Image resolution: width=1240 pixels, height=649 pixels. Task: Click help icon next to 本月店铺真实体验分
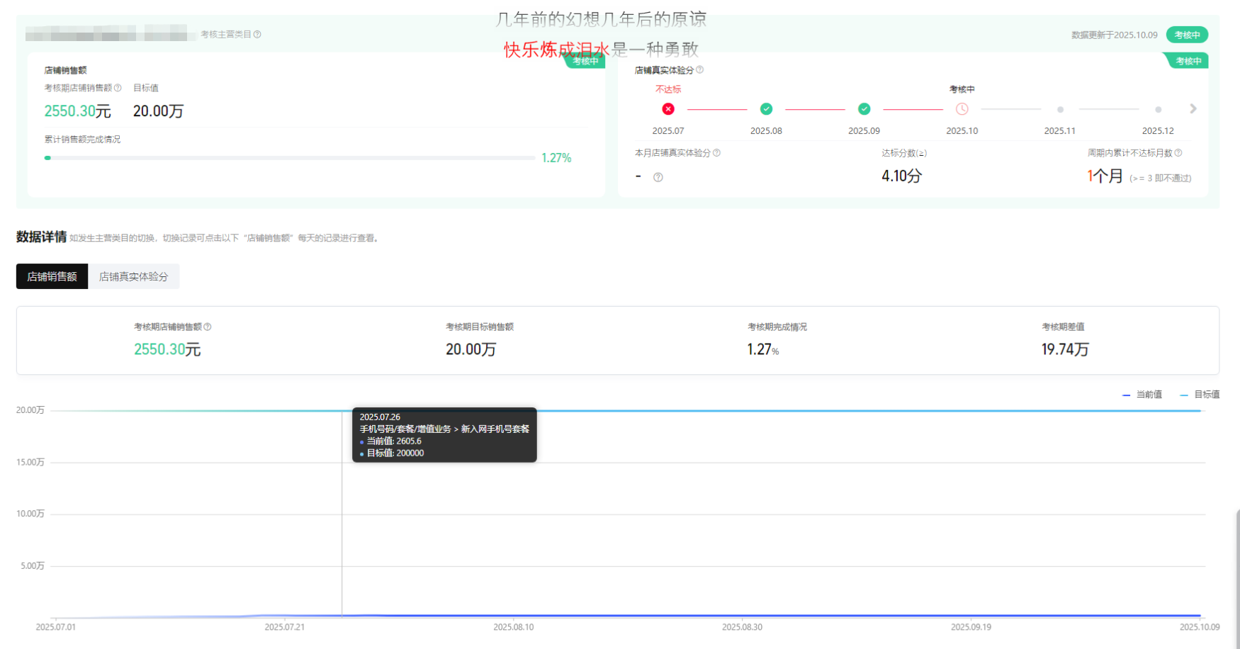tap(716, 152)
